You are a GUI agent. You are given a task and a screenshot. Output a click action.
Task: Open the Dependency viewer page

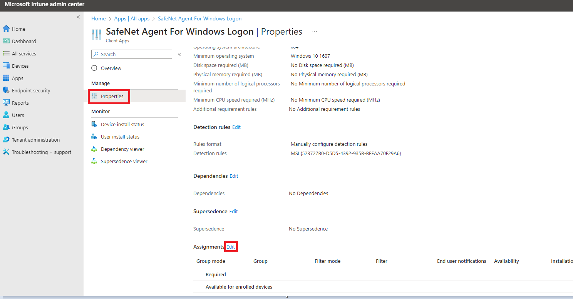point(122,149)
